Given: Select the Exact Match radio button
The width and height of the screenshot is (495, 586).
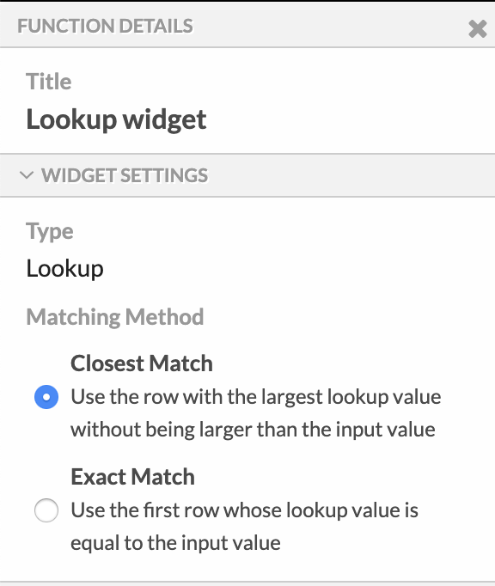Looking at the screenshot, I should click(x=46, y=510).
